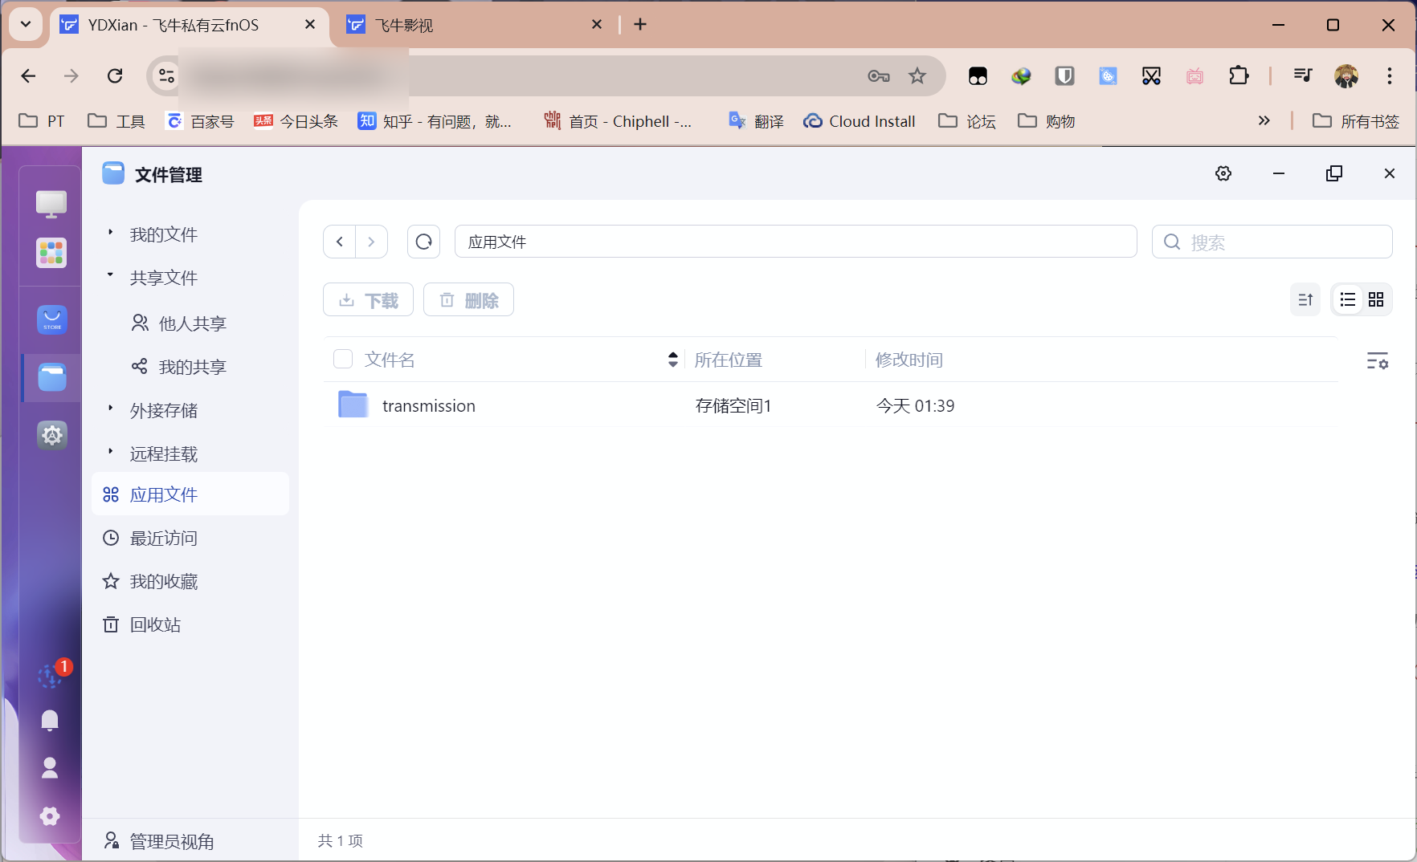Focus the 搜索 search box
This screenshot has width=1417, height=862.
[x=1272, y=242]
